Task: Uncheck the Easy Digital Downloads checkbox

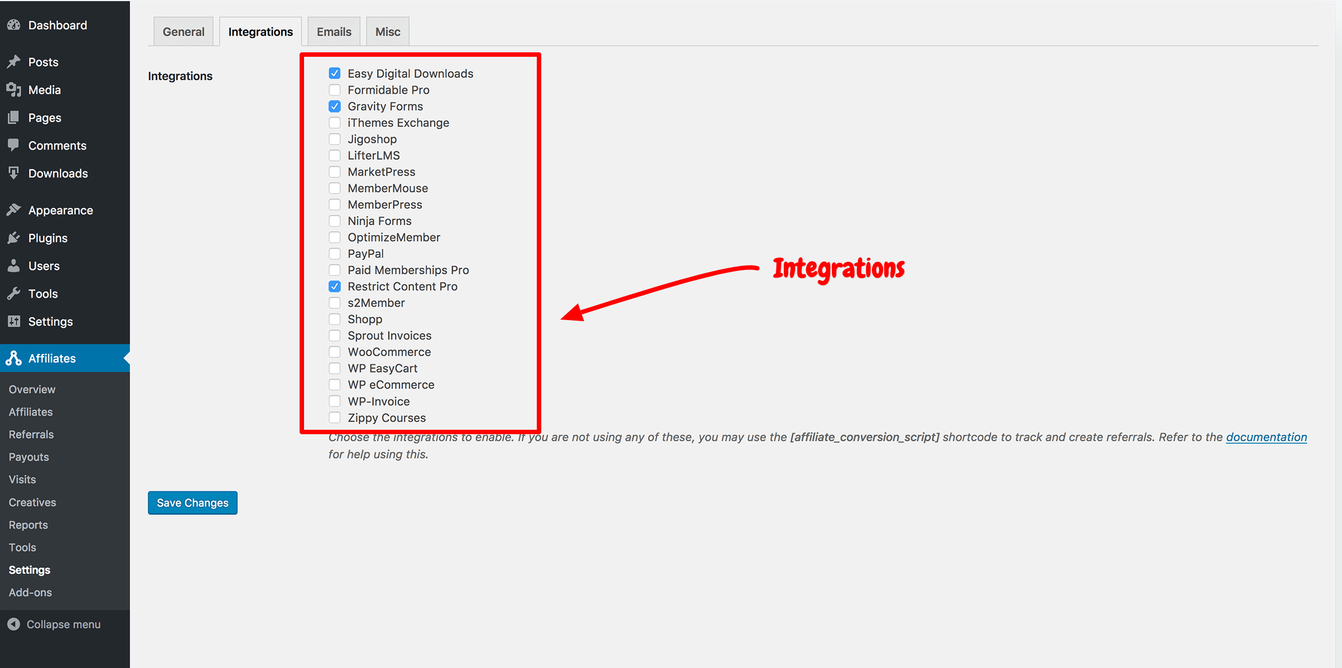Action: tap(335, 73)
